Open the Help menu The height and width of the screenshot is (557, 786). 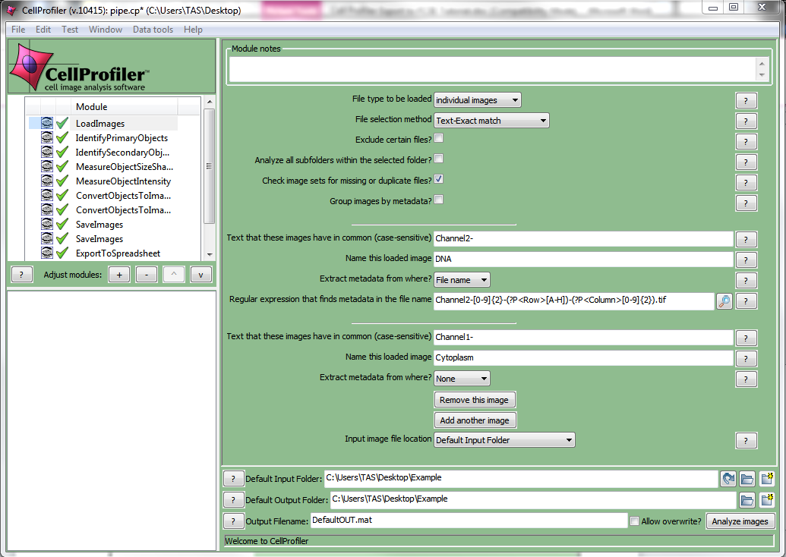coord(193,30)
